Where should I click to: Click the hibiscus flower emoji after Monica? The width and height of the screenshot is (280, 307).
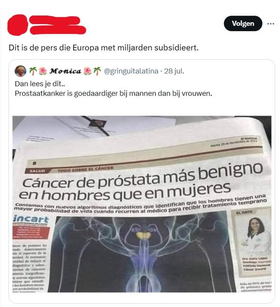coord(87,71)
